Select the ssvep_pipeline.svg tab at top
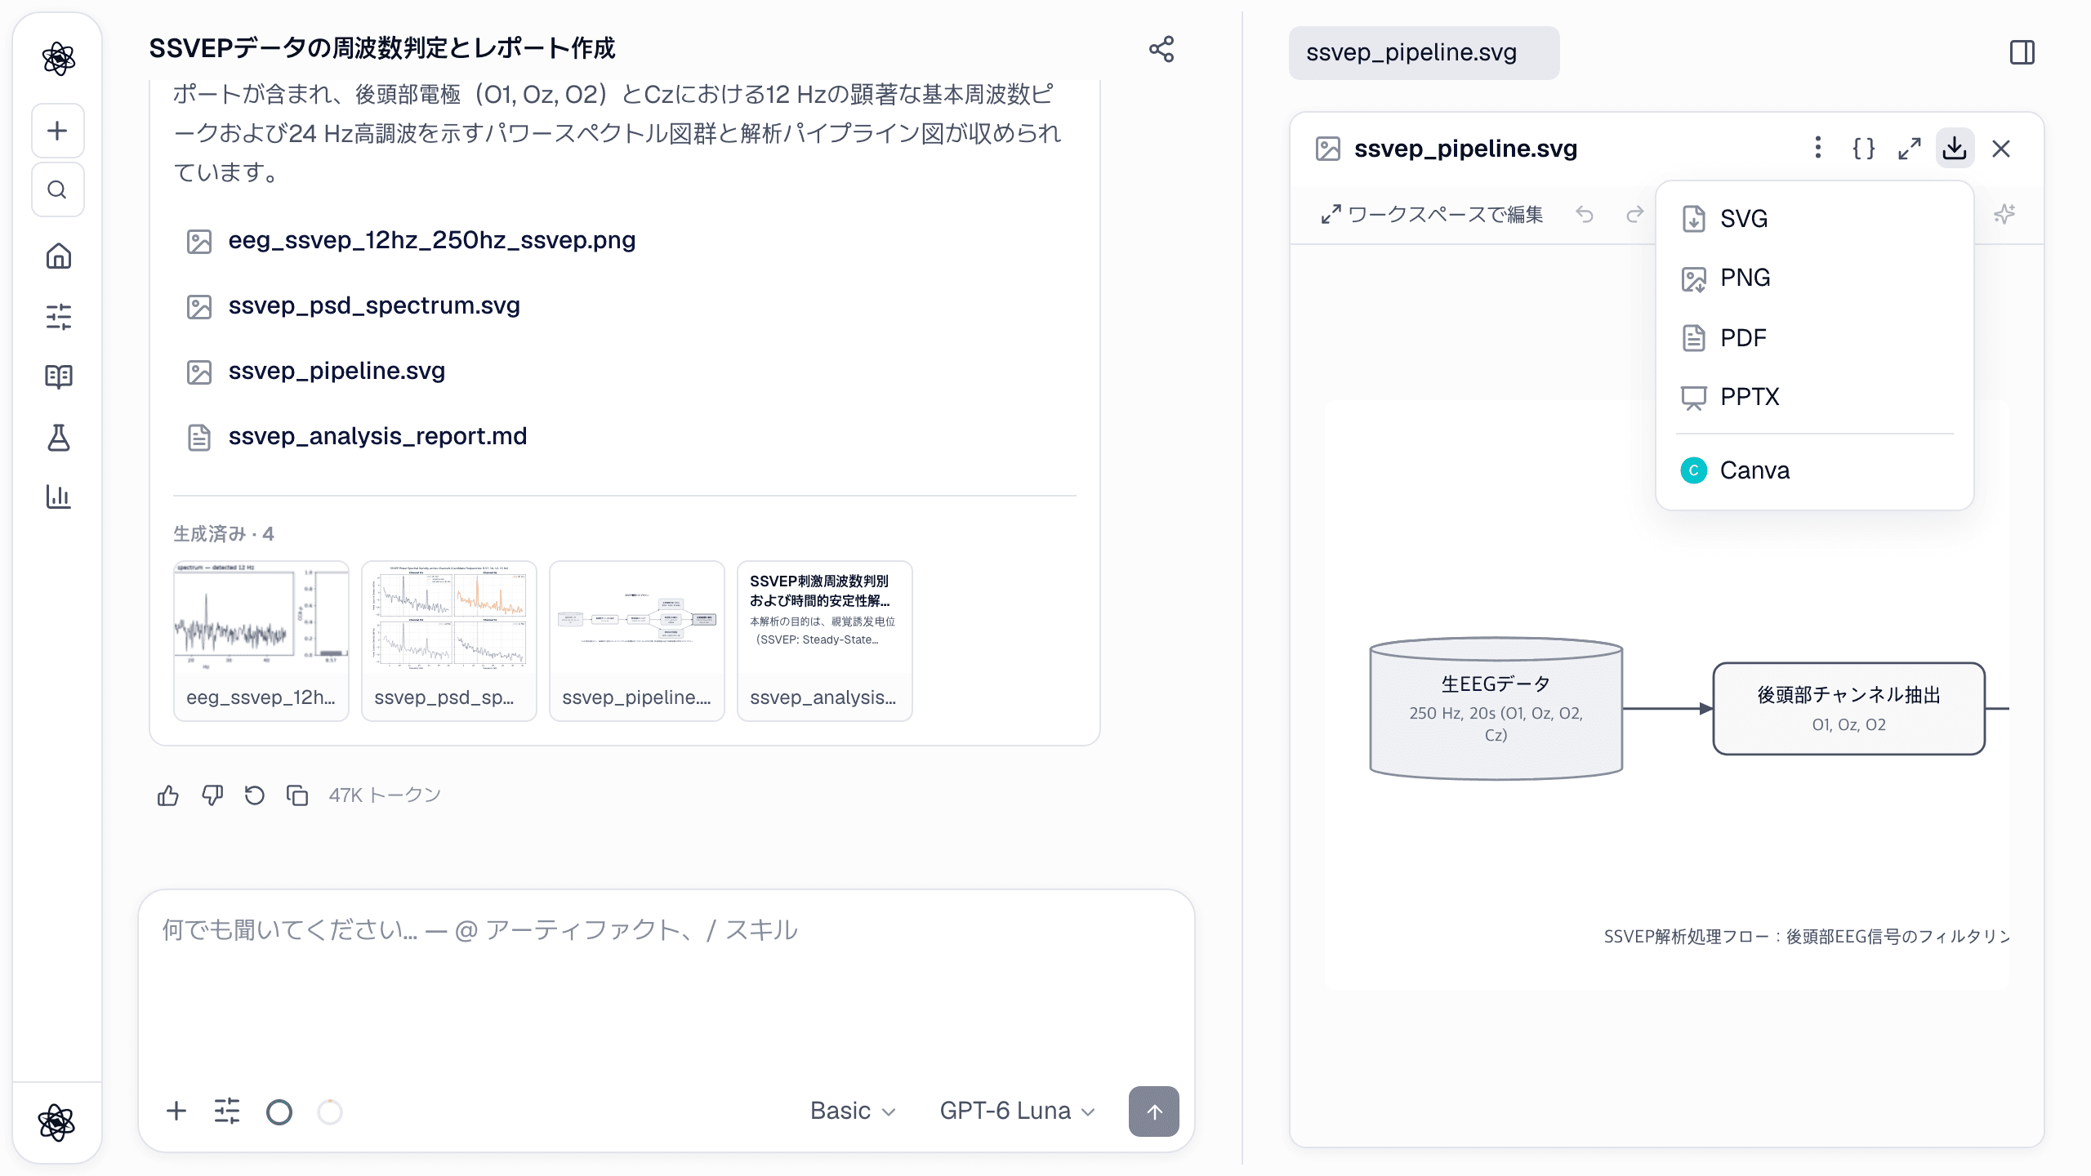 point(1424,53)
